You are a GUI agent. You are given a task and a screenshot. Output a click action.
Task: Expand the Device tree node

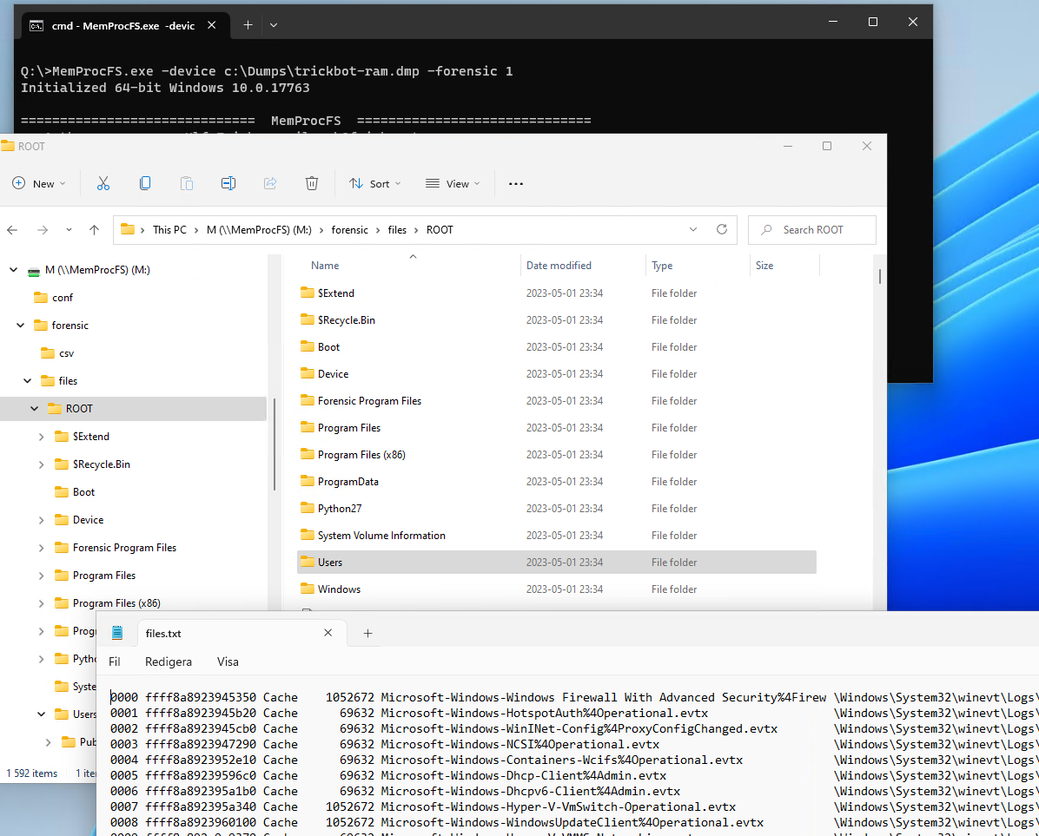click(x=41, y=520)
